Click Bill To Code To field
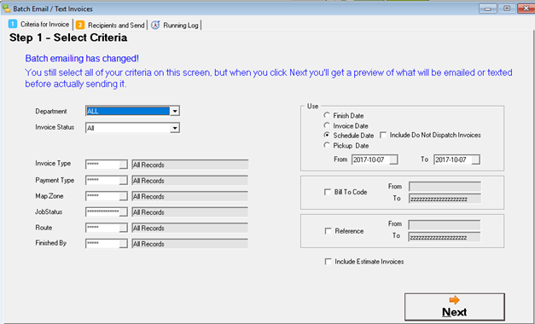The image size is (535, 324). pyautogui.click(x=445, y=199)
